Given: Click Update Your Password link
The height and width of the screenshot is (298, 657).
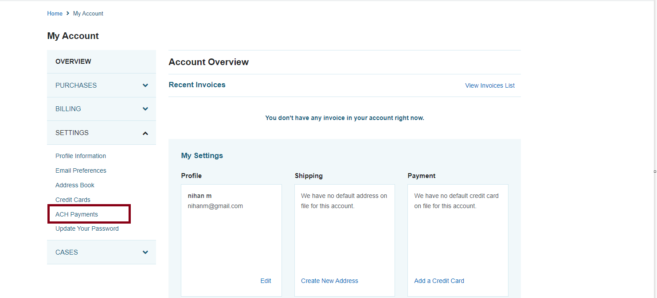Looking at the screenshot, I should (x=87, y=228).
